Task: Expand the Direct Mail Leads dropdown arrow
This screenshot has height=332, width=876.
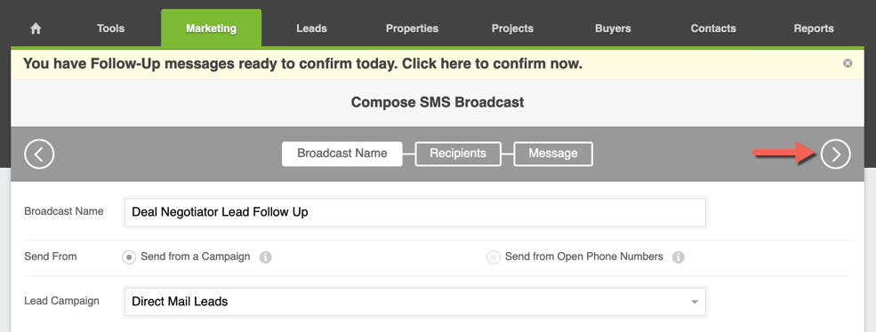Action: point(695,302)
